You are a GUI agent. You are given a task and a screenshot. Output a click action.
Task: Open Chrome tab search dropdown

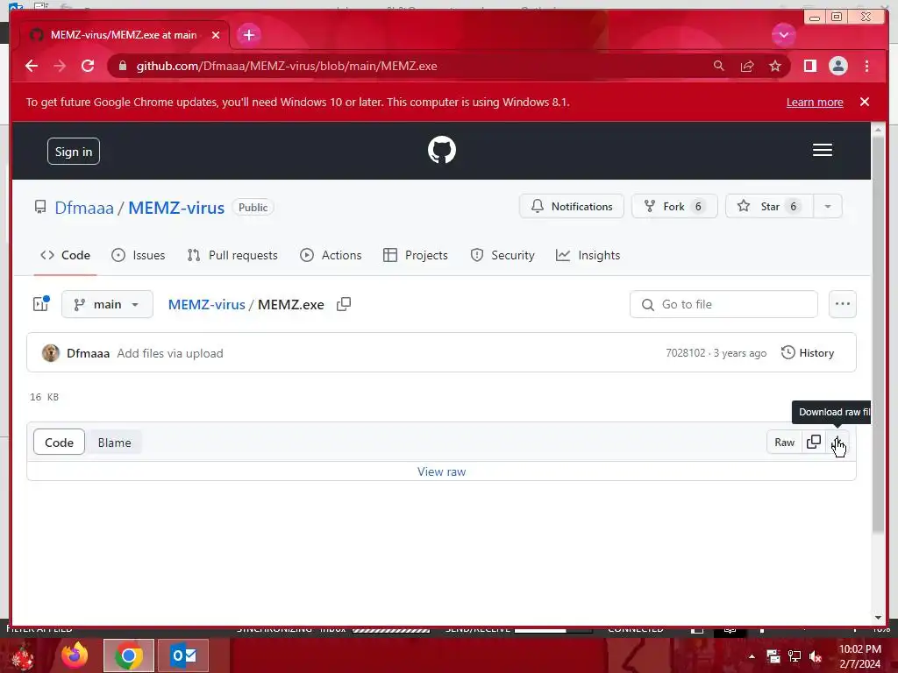point(783,35)
